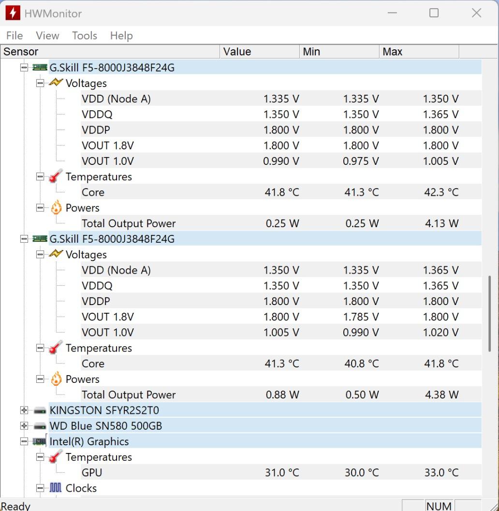This screenshot has width=499, height=511.
Task: Click the Clocks waveform icon
Action: 56,488
